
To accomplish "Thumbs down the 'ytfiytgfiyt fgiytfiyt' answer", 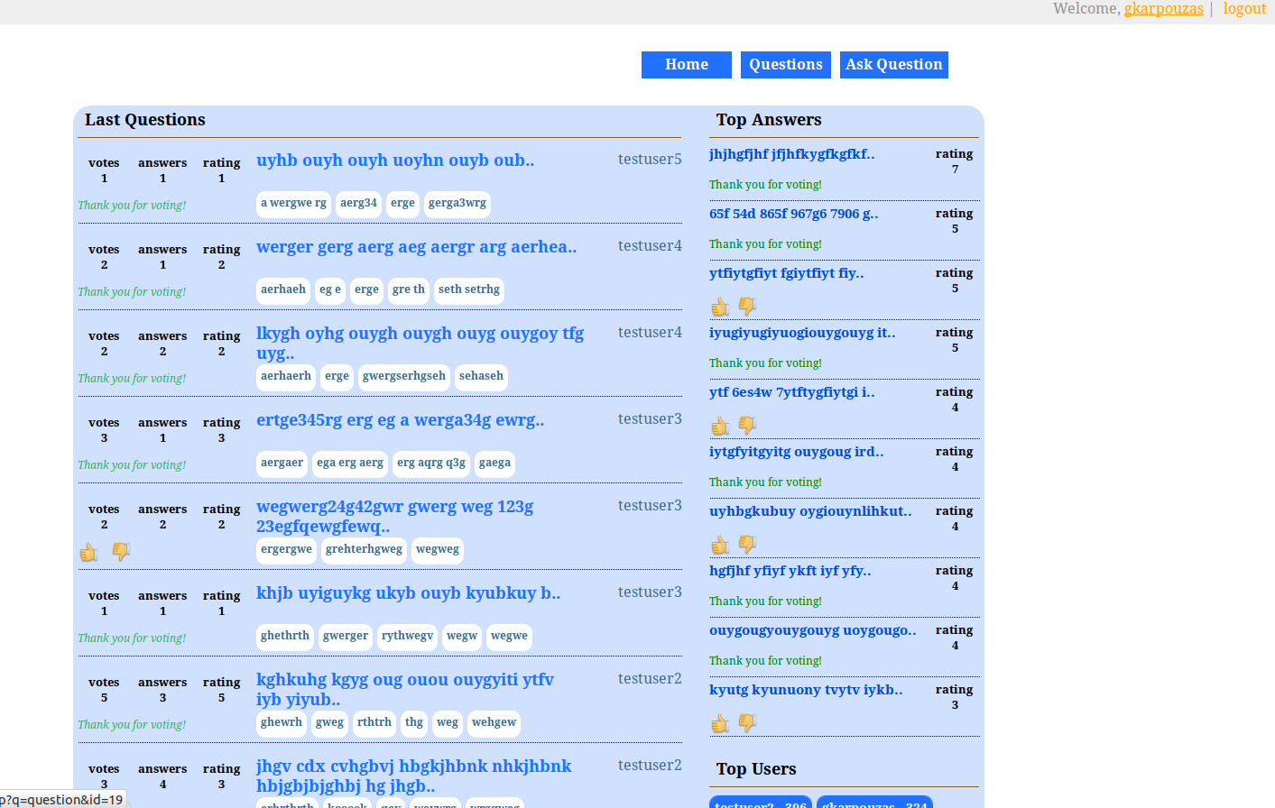I will point(747,307).
